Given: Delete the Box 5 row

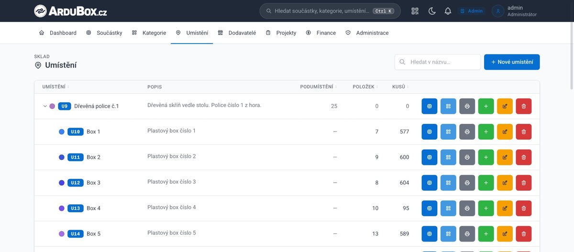Looking at the screenshot, I should (x=524, y=234).
